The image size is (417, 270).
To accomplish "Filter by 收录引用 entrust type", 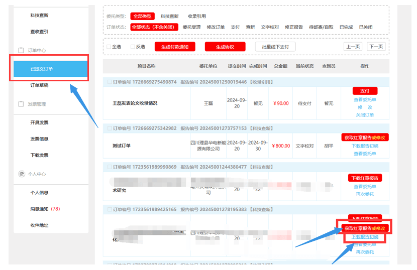I will [x=197, y=17].
